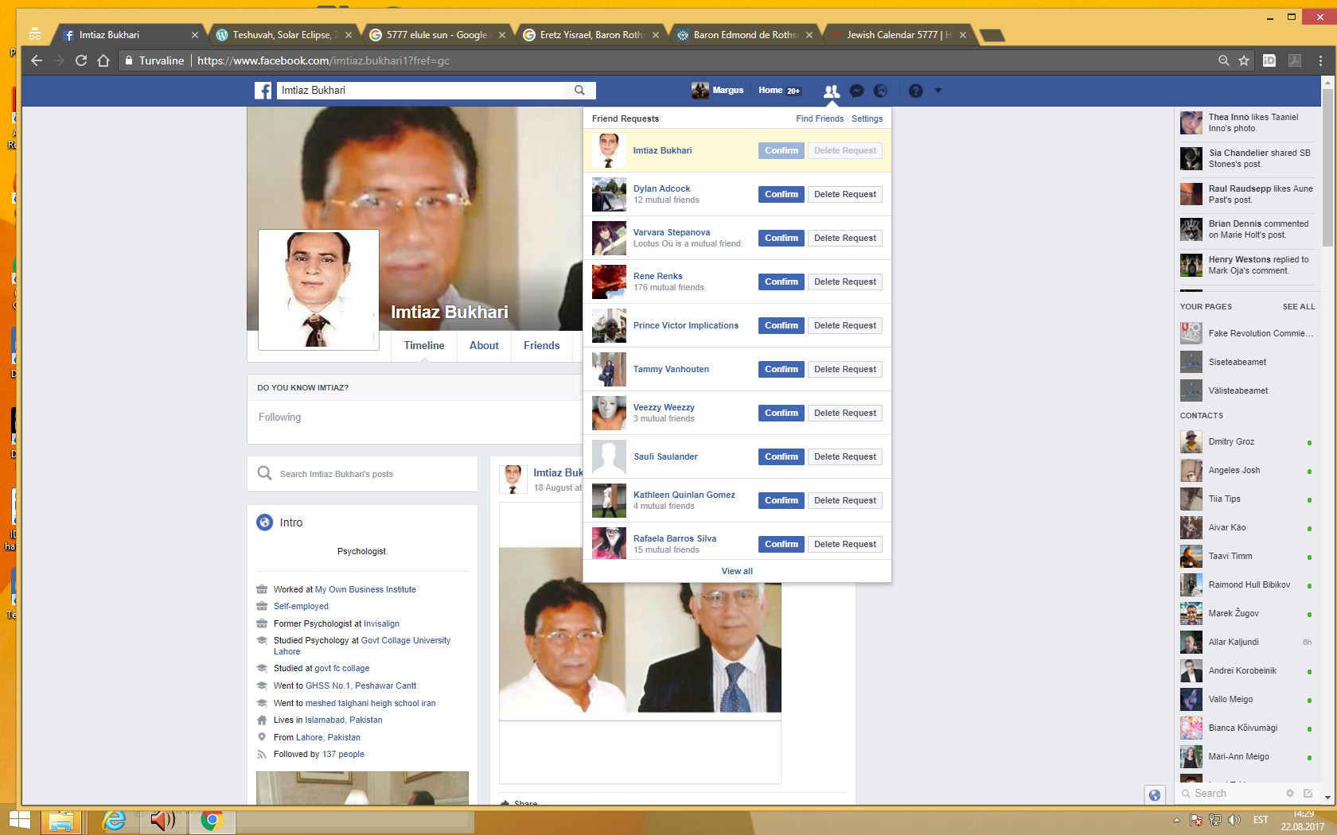Delete Kathleen Quinlan Gomez's request
Screen dimensions: 1337x835
845,500
